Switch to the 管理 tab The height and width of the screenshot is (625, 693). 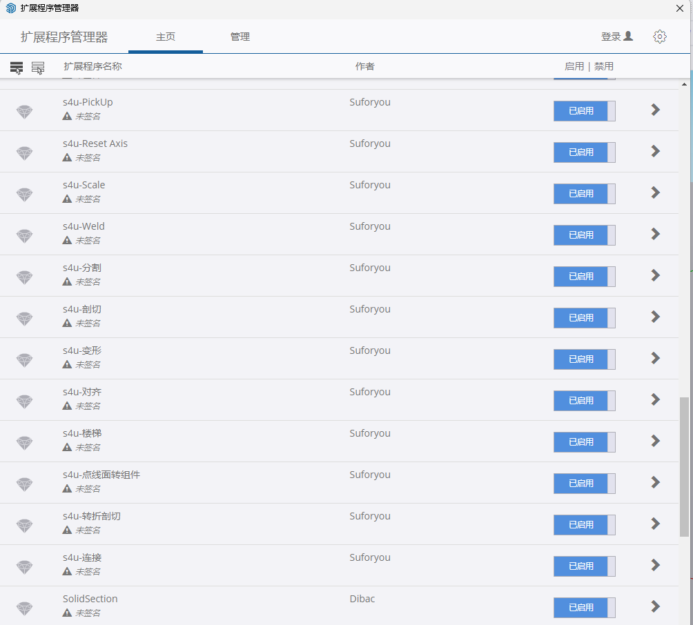240,37
